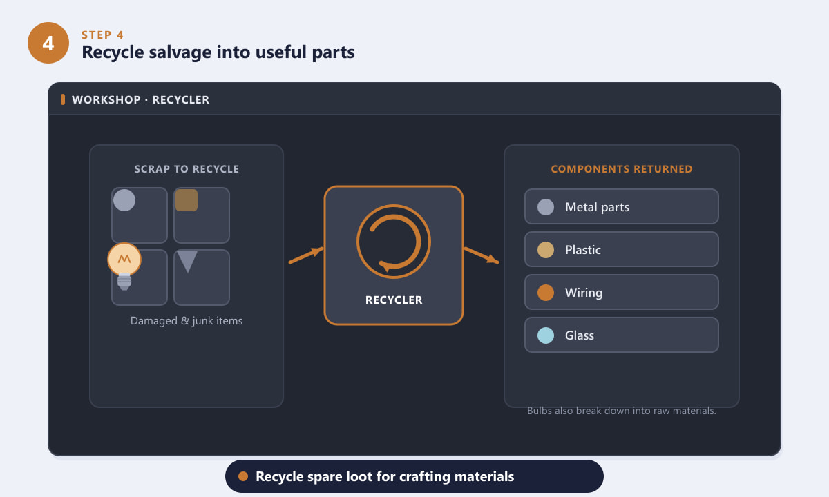This screenshot has height=497, width=829.
Task: Select the brown square scrap item
Action: pyautogui.click(x=187, y=200)
